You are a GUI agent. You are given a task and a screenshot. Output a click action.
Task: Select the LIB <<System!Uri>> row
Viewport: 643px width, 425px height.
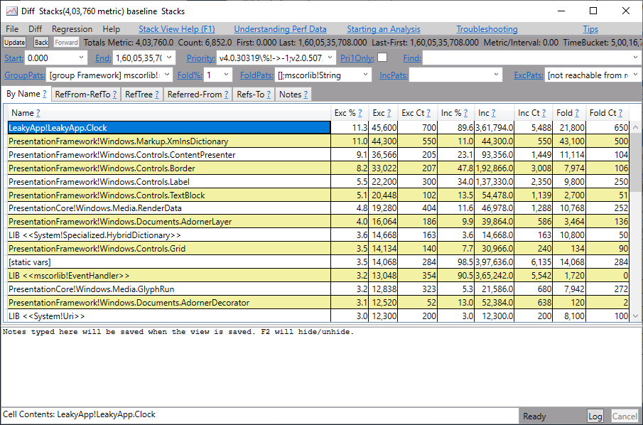point(318,316)
